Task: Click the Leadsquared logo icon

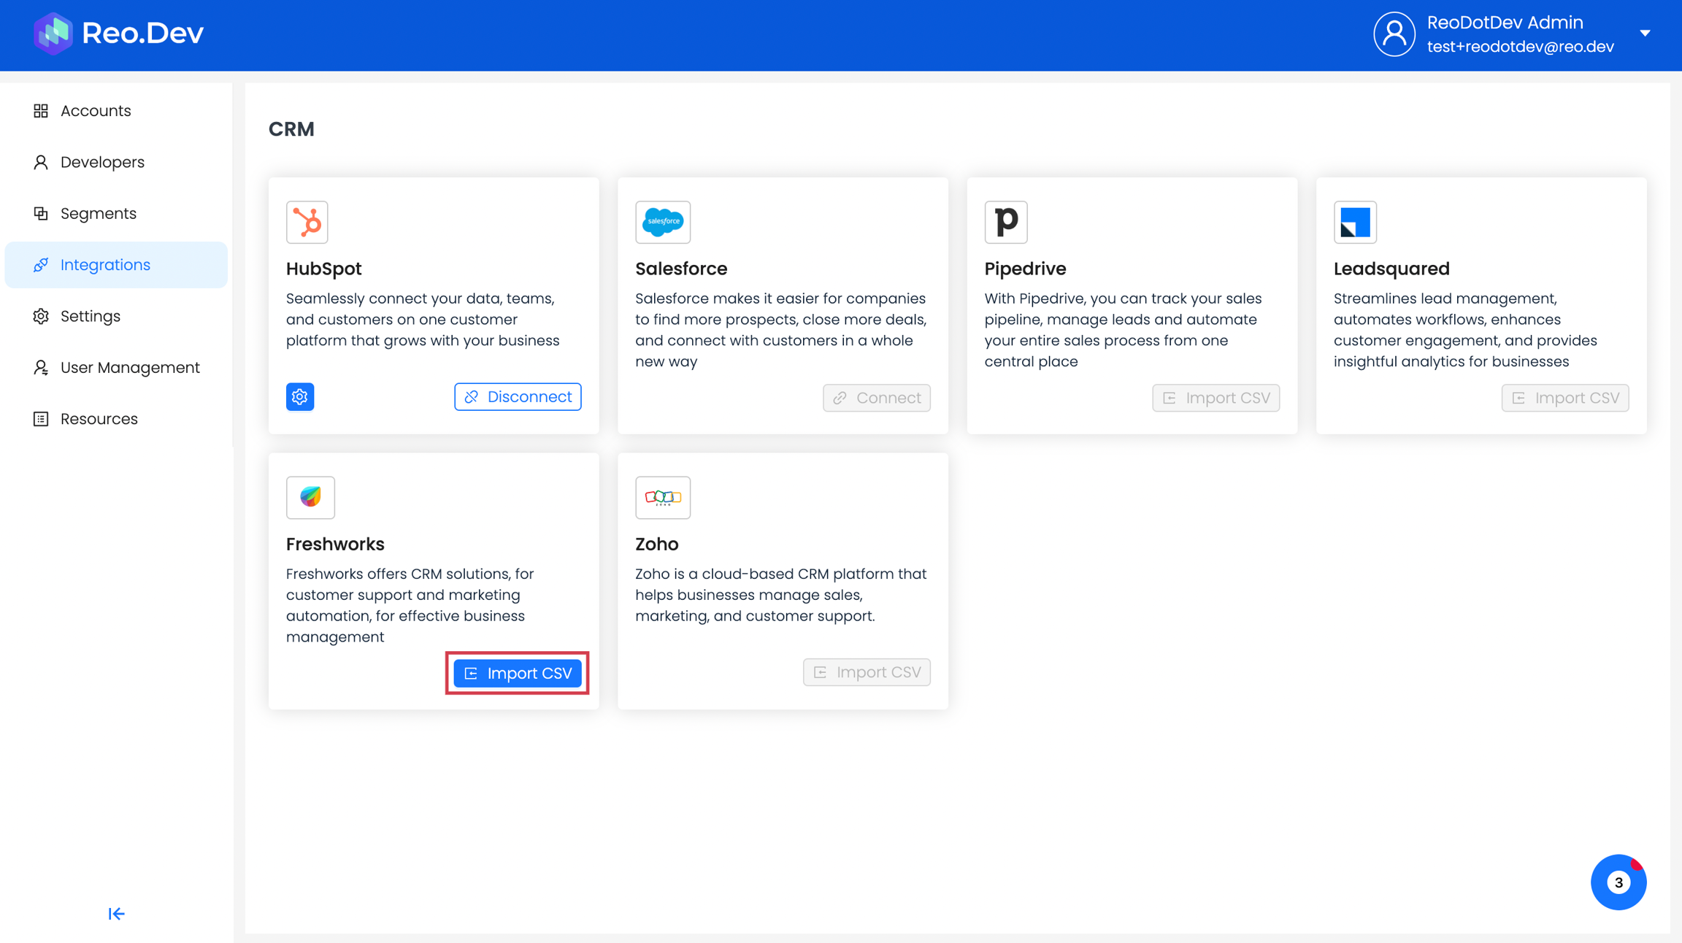Action: tap(1354, 222)
